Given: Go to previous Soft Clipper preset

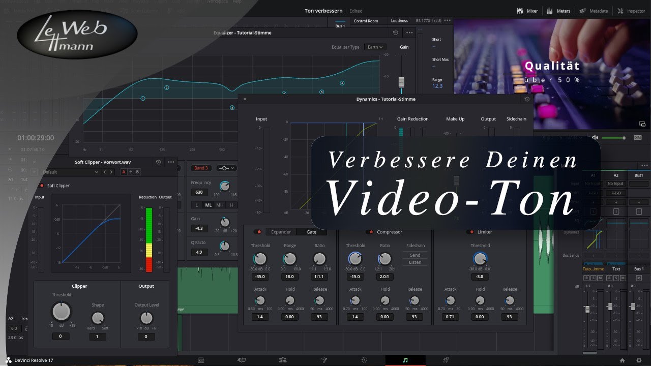Looking at the screenshot, I should pyautogui.click(x=105, y=172).
